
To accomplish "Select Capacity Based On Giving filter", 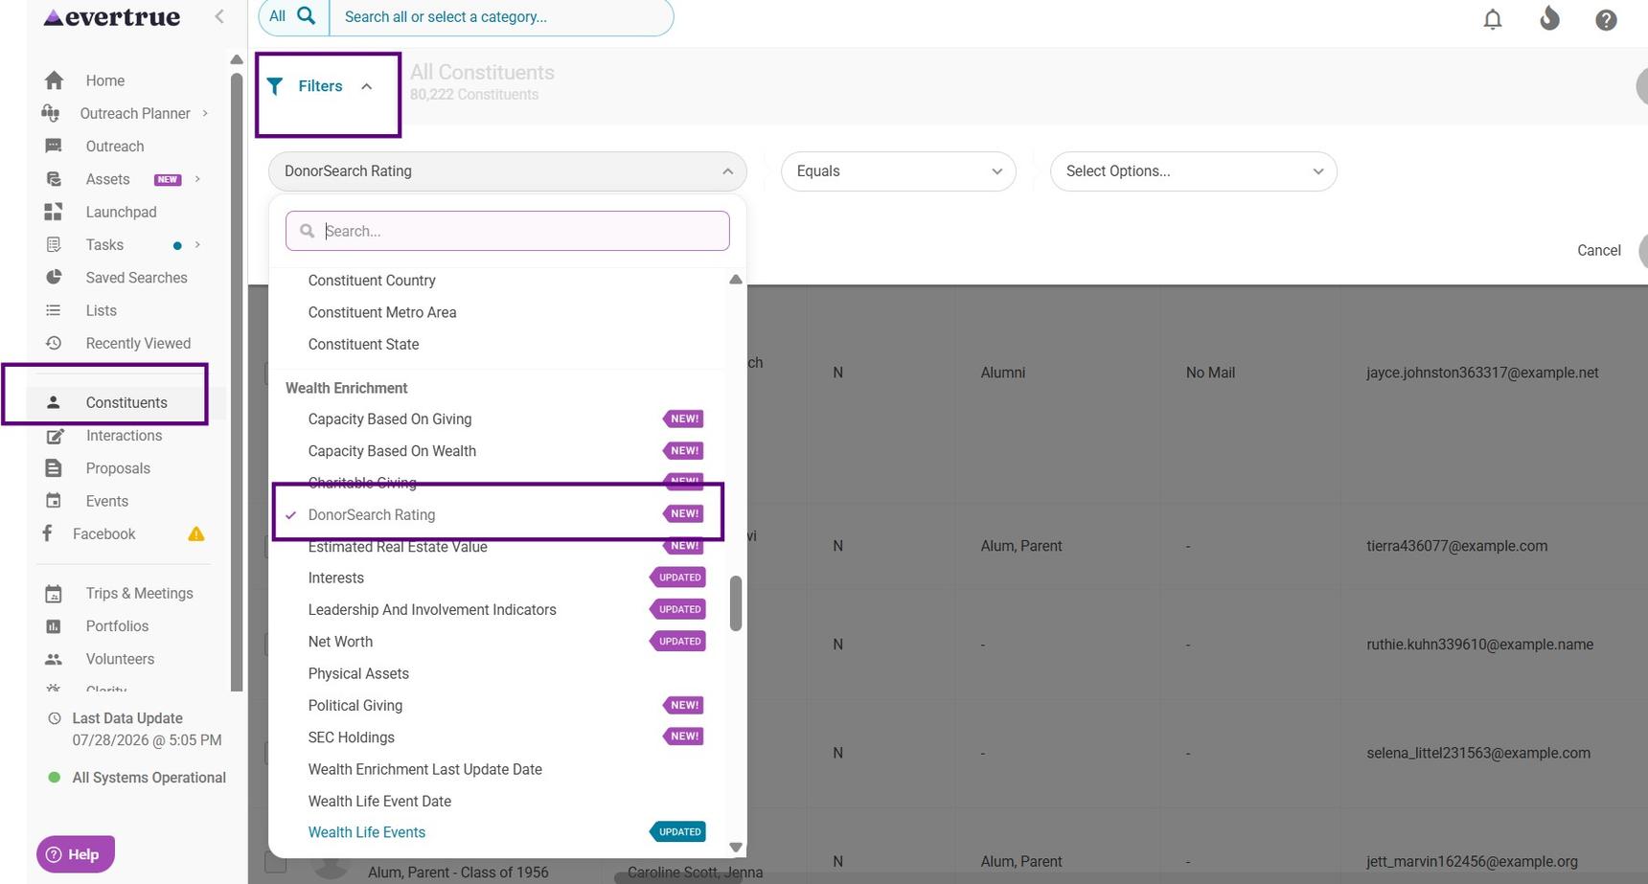I will click(390, 419).
